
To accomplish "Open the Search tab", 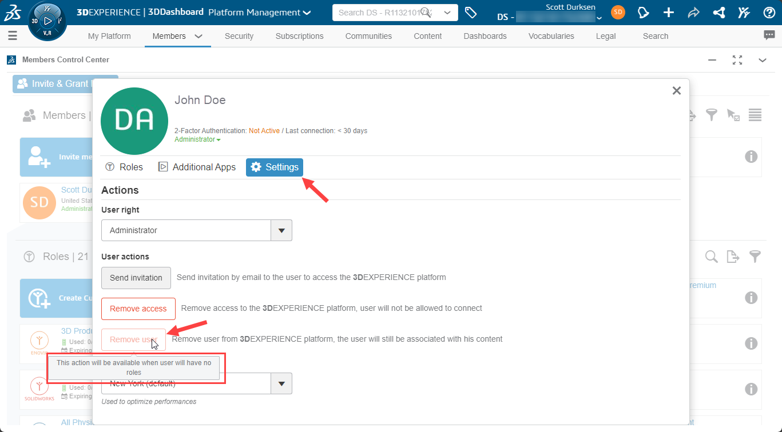I will tap(656, 36).
